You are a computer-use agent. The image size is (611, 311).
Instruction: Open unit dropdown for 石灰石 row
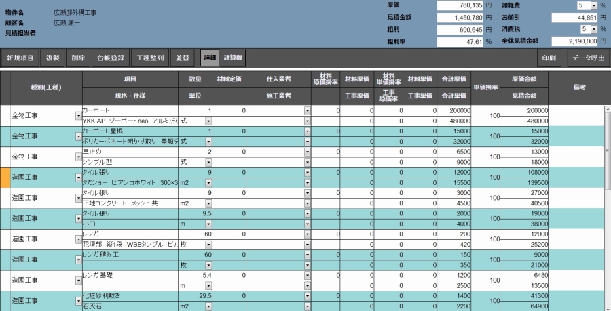[x=208, y=306]
